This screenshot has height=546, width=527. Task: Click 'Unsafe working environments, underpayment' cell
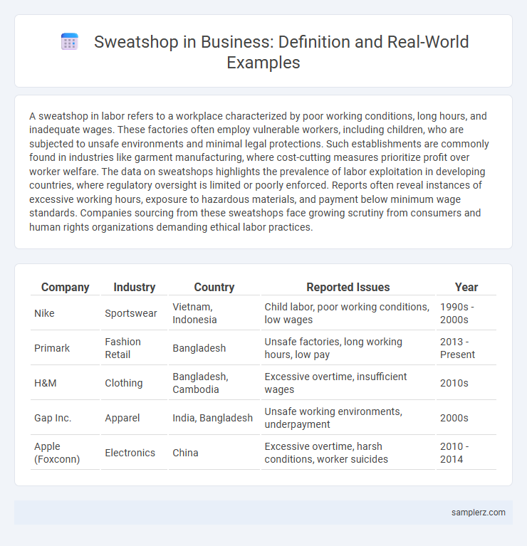[x=348, y=418]
